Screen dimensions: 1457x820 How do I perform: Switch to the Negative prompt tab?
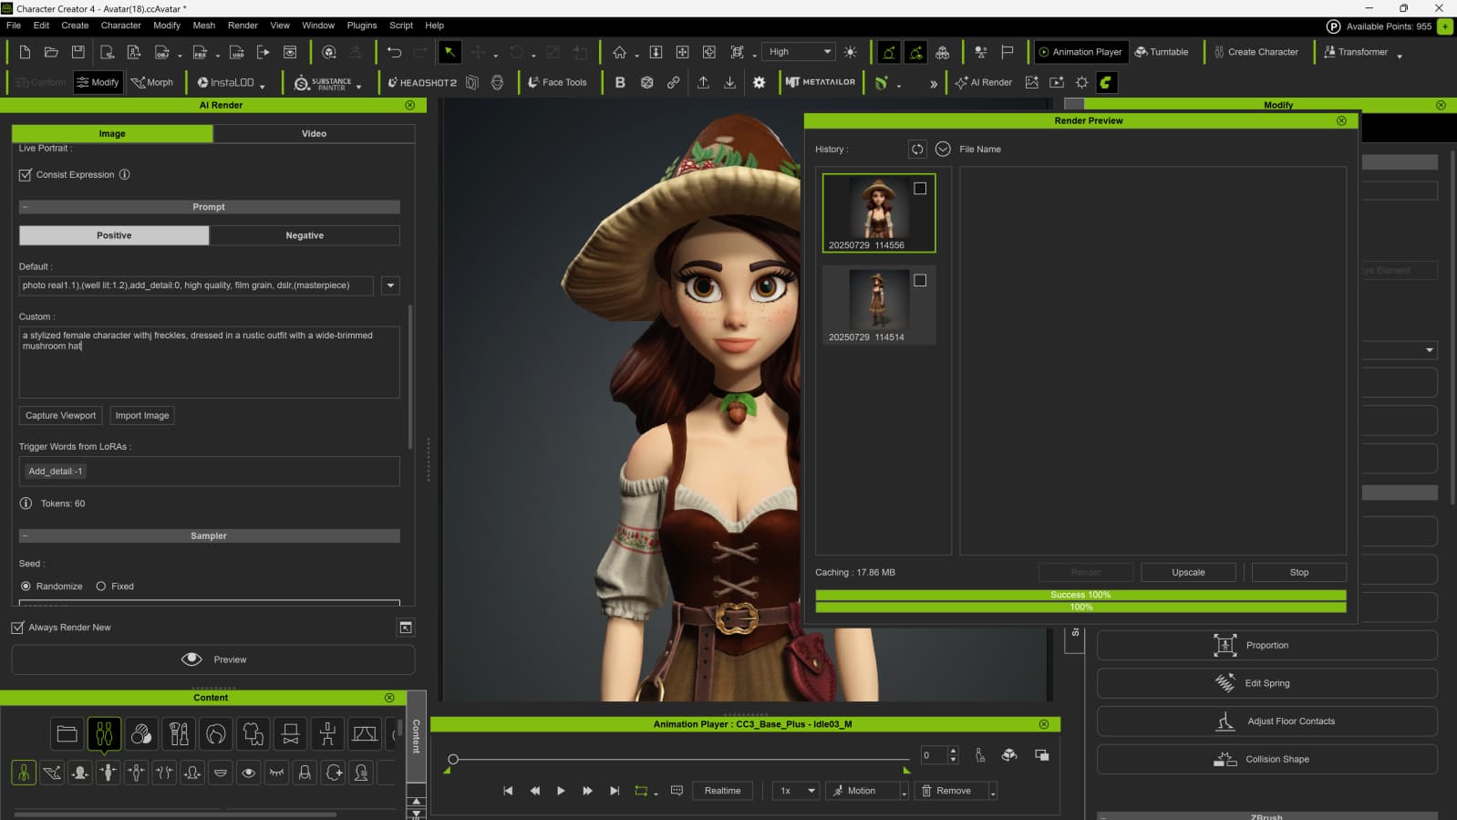[x=305, y=235]
